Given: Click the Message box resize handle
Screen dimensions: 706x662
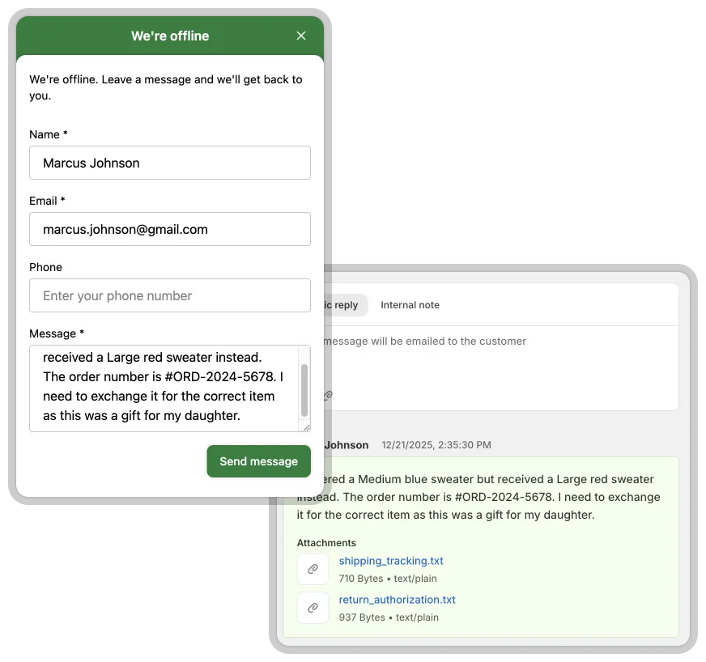Looking at the screenshot, I should click(305, 426).
